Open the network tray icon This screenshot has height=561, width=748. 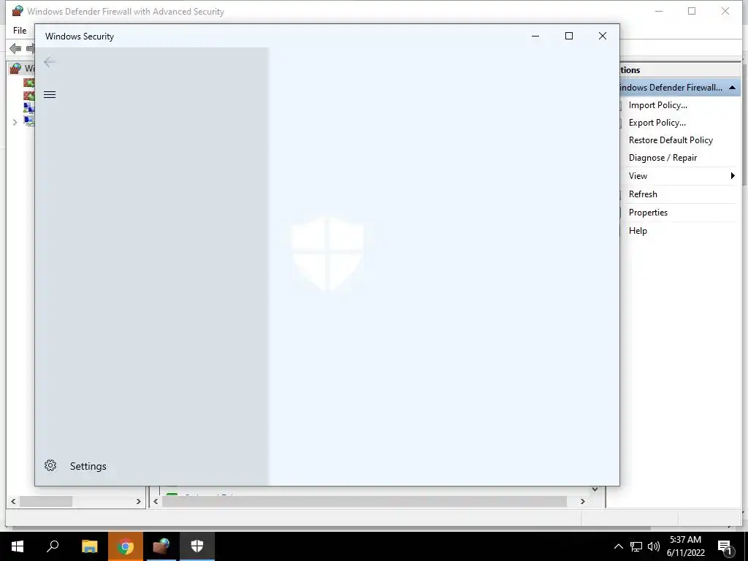[636, 546]
